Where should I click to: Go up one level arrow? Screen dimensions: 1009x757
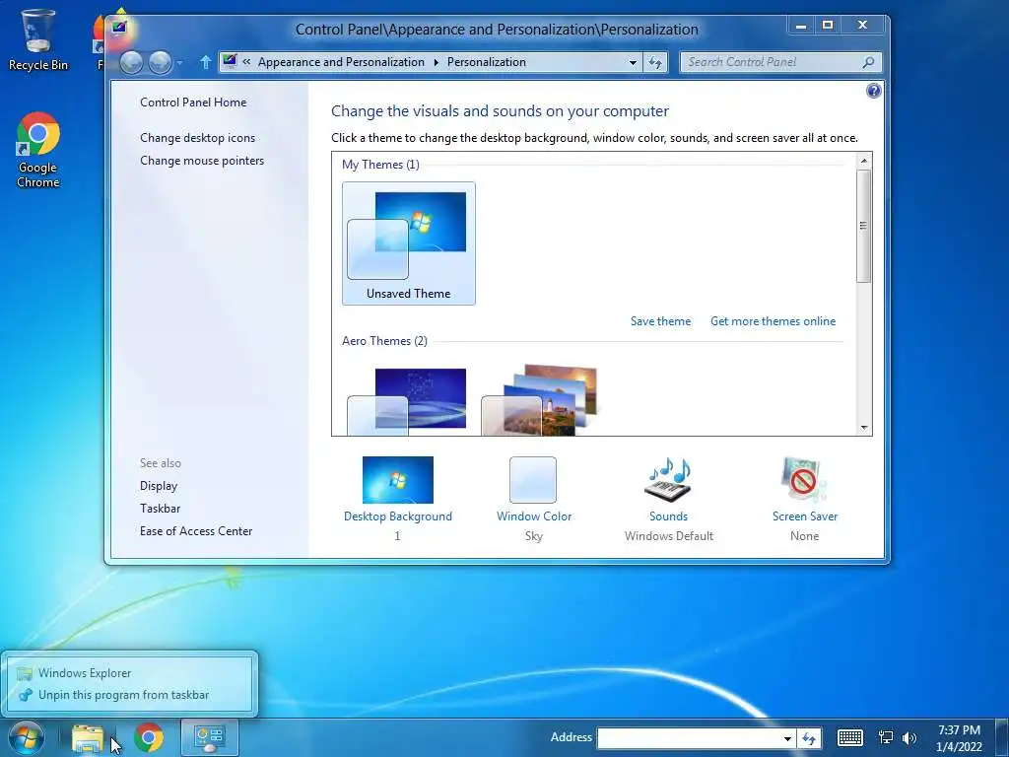(x=205, y=62)
